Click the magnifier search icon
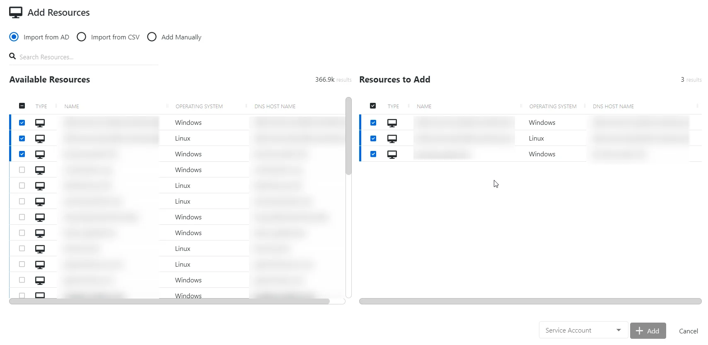The width and height of the screenshot is (708, 345). click(12, 56)
